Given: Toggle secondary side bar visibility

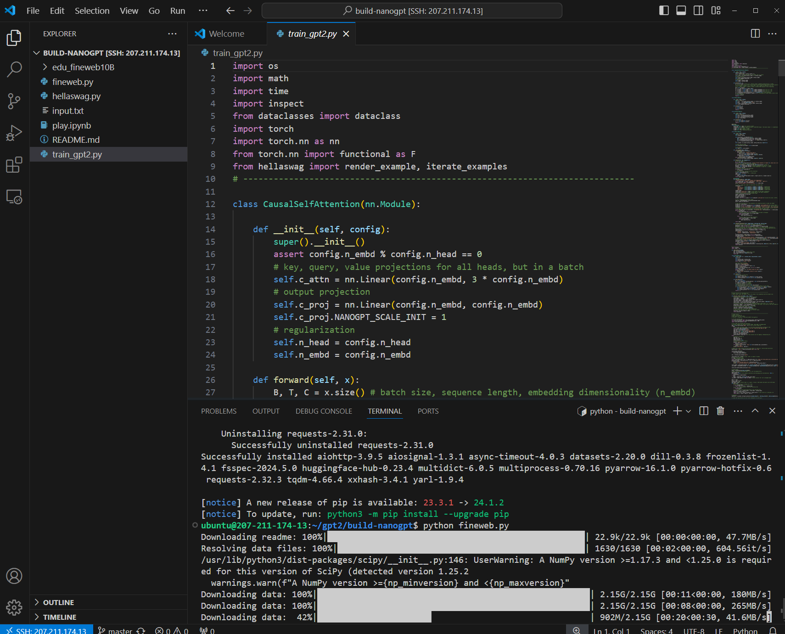Looking at the screenshot, I should (x=698, y=11).
